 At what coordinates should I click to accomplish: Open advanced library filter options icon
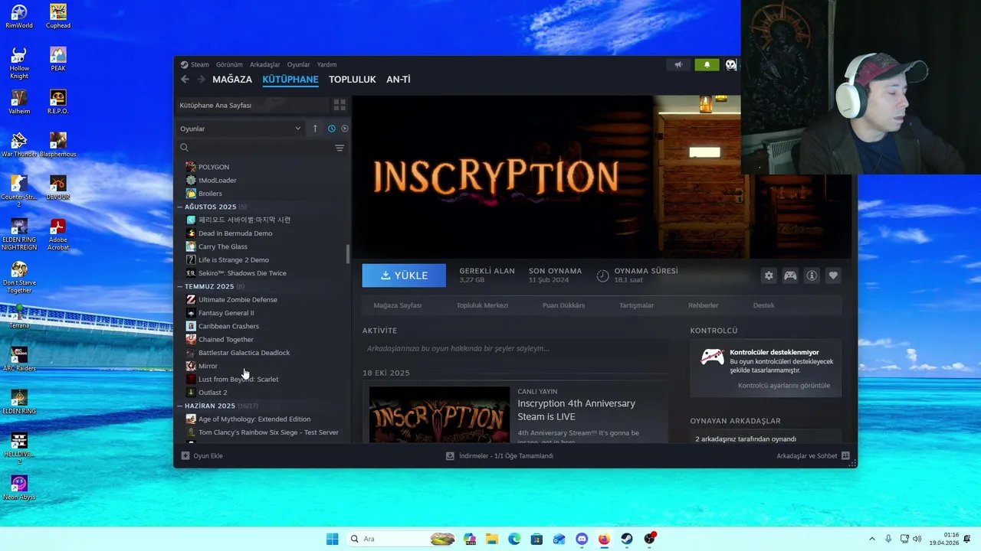pos(340,148)
